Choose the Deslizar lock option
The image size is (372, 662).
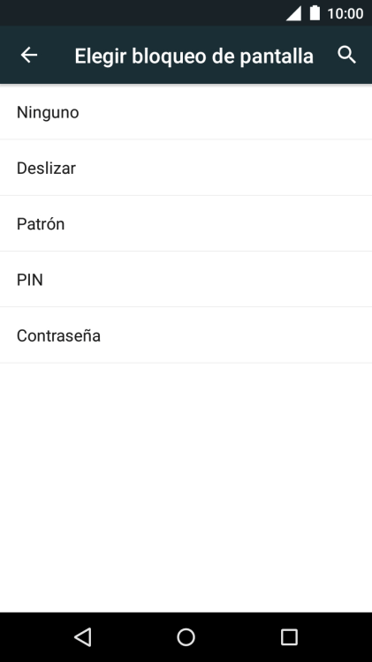[x=186, y=168]
